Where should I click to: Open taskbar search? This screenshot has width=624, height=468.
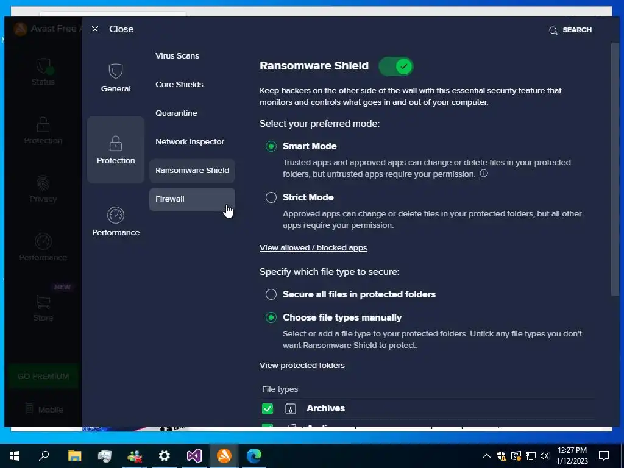44,456
